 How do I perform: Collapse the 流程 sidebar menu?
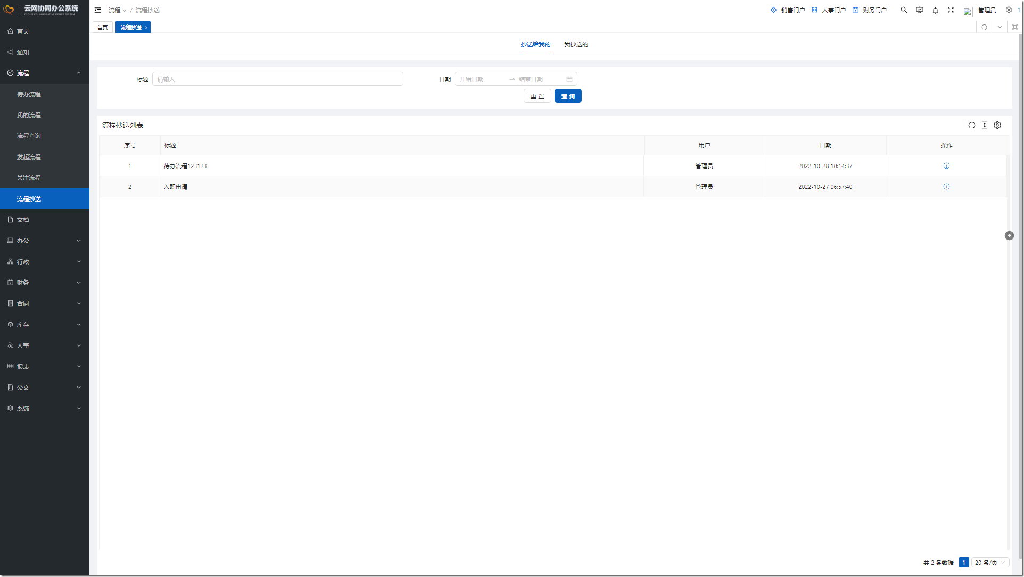pos(45,73)
